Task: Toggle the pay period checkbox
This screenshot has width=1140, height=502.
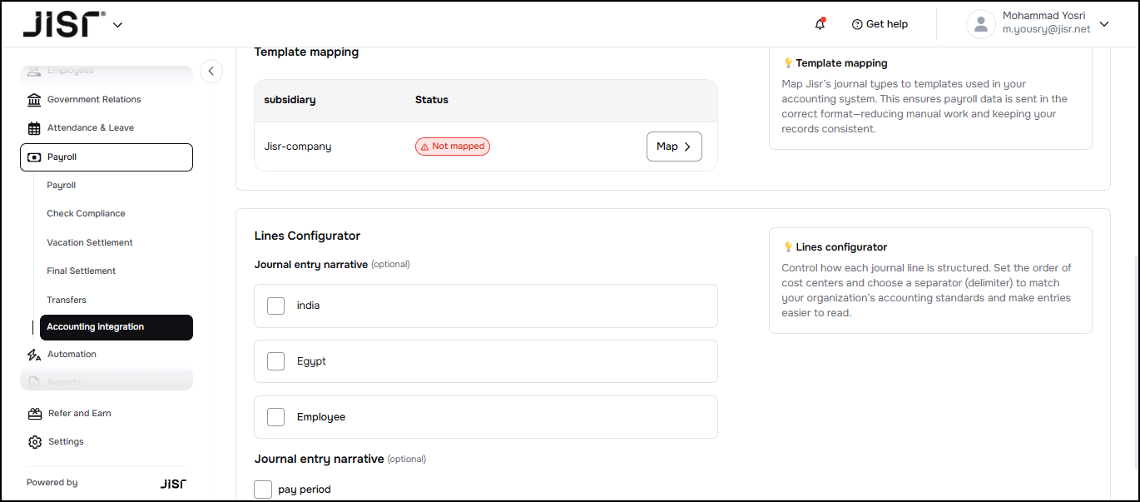Action: coord(263,490)
